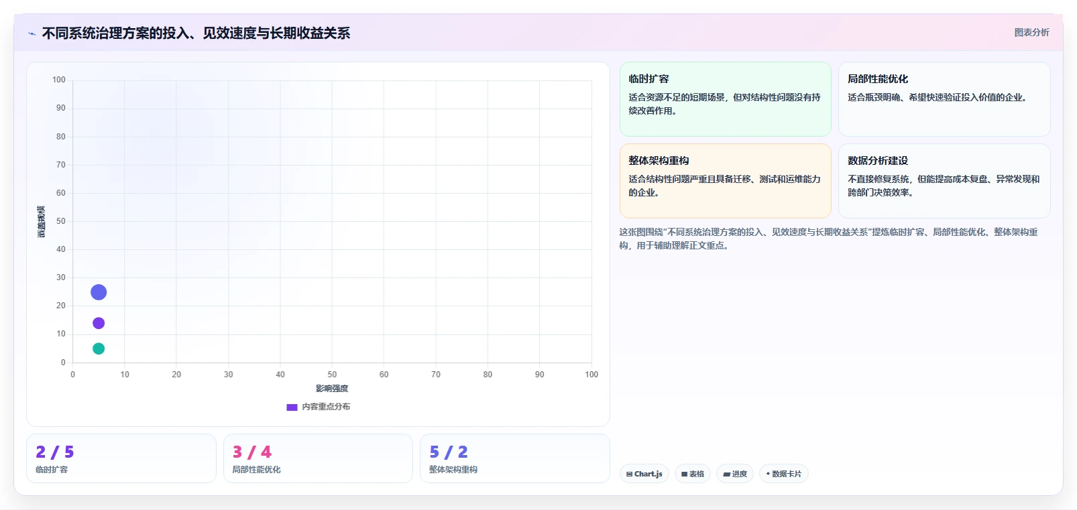
Task: Click the Chart.js tag chip
Action: point(644,474)
